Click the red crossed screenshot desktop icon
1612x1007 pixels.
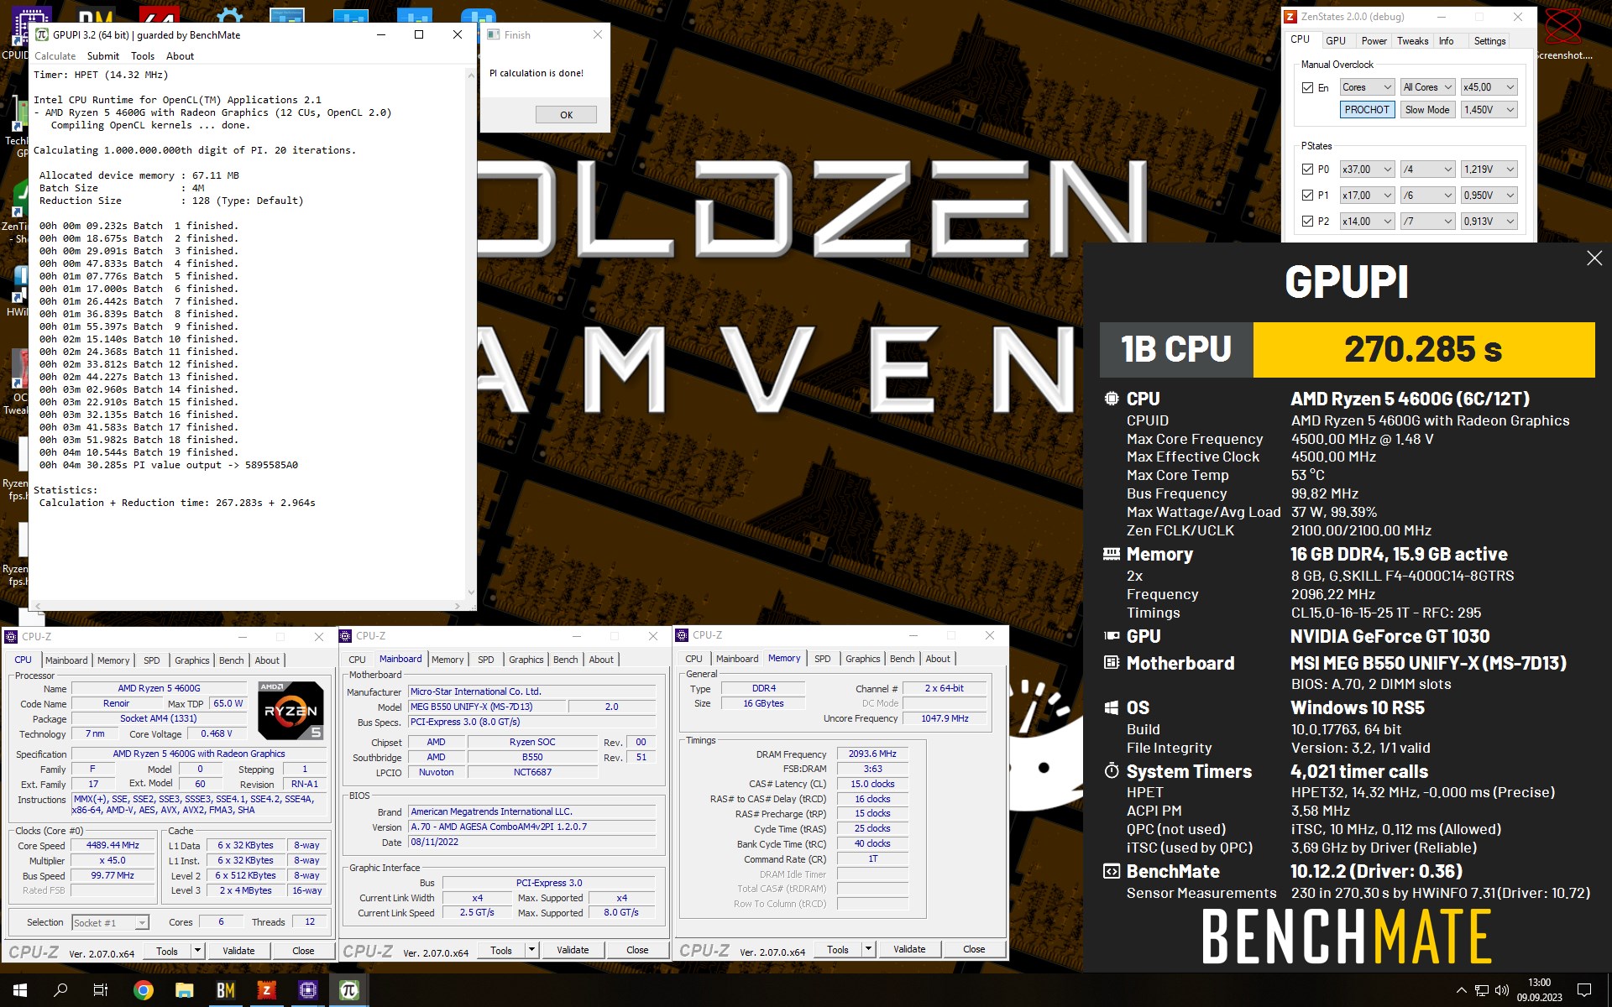pos(1563,27)
